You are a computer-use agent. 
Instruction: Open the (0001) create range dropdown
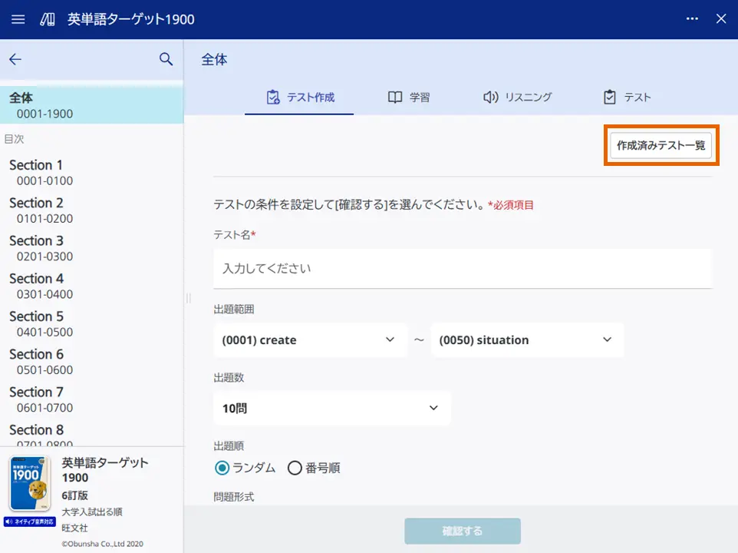coord(310,339)
